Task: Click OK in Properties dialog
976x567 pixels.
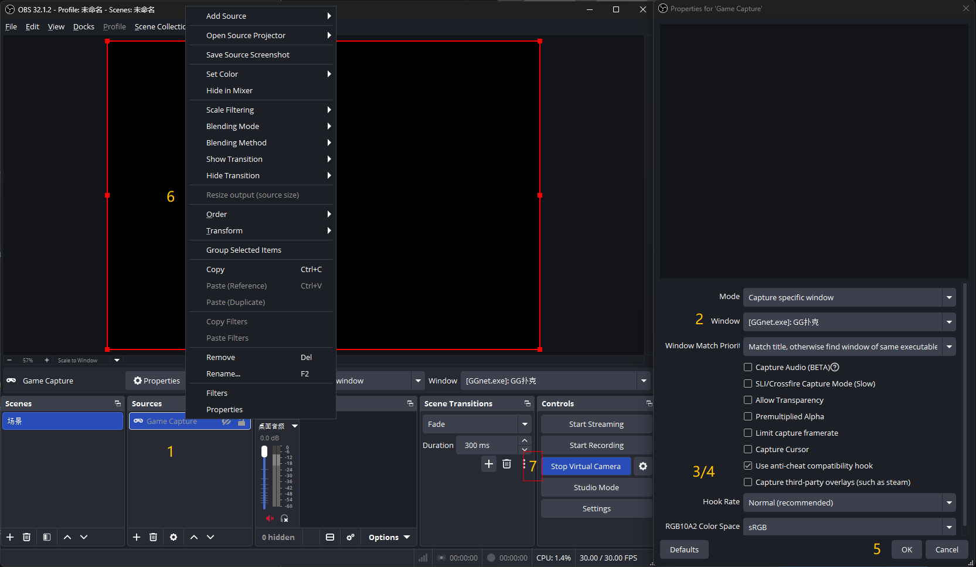Action: pyautogui.click(x=907, y=549)
